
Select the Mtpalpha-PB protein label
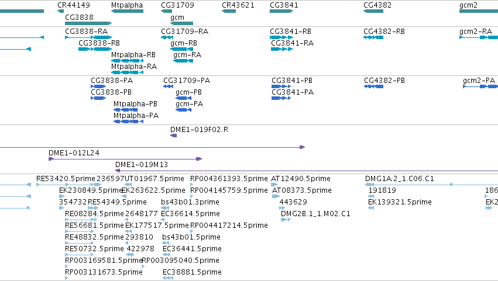click(135, 104)
